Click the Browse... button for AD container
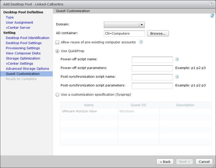Viewport: 216px width, 168px height. point(158,33)
